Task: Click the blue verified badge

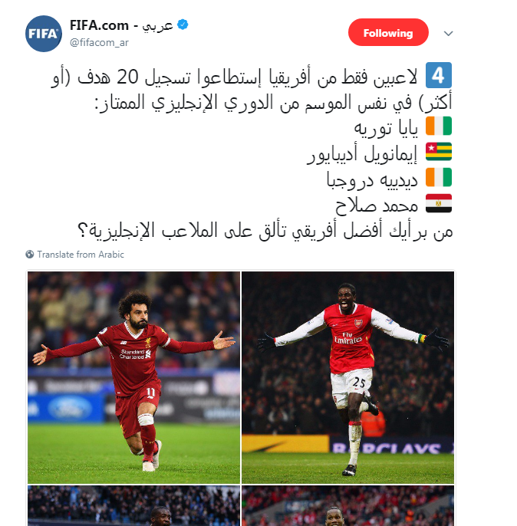Action: pyautogui.click(x=183, y=25)
